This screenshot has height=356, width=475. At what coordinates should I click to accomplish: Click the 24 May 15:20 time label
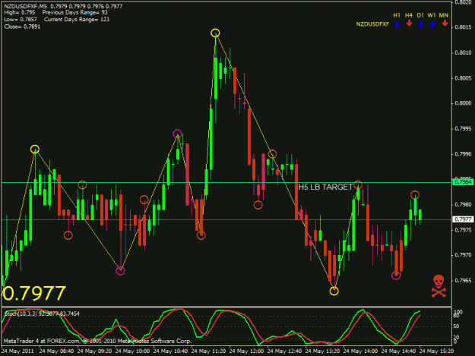point(436,351)
